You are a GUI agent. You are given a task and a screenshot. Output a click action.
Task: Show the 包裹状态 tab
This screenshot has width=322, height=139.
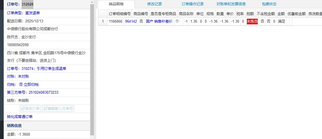(269, 4)
